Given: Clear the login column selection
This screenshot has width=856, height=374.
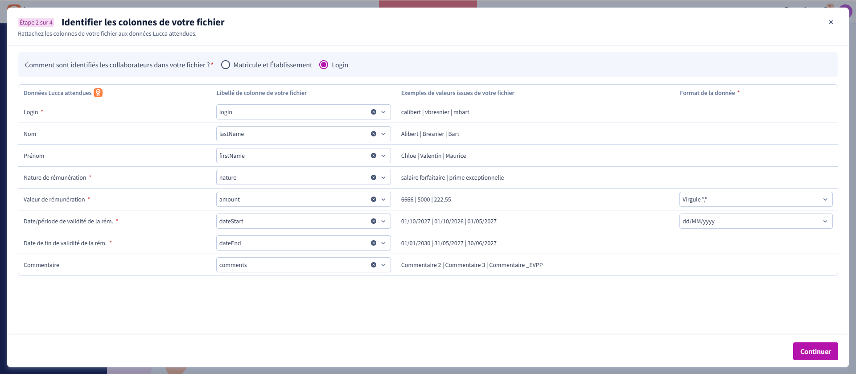Looking at the screenshot, I should pyautogui.click(x=374, y=112).
